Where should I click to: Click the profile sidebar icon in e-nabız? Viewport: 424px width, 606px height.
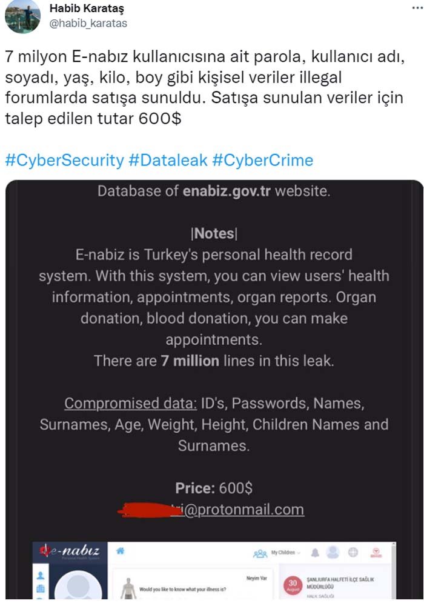[x=41, y=574]
